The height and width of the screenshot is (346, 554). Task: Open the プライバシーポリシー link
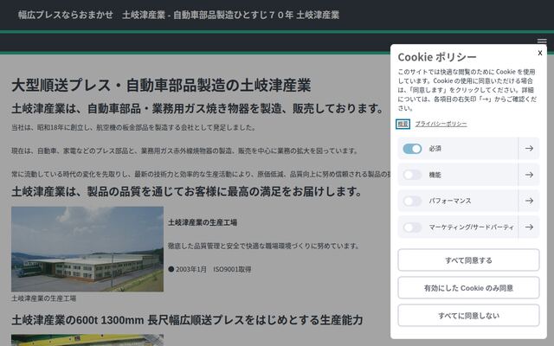[x=441, y=124]
